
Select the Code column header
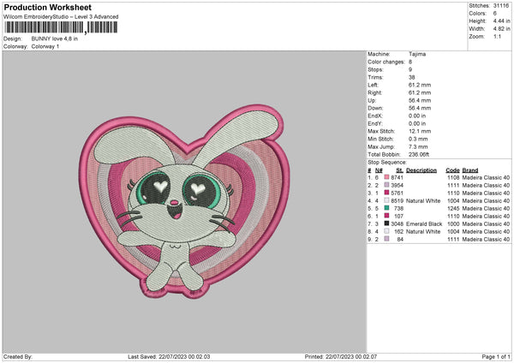point(452,170)
